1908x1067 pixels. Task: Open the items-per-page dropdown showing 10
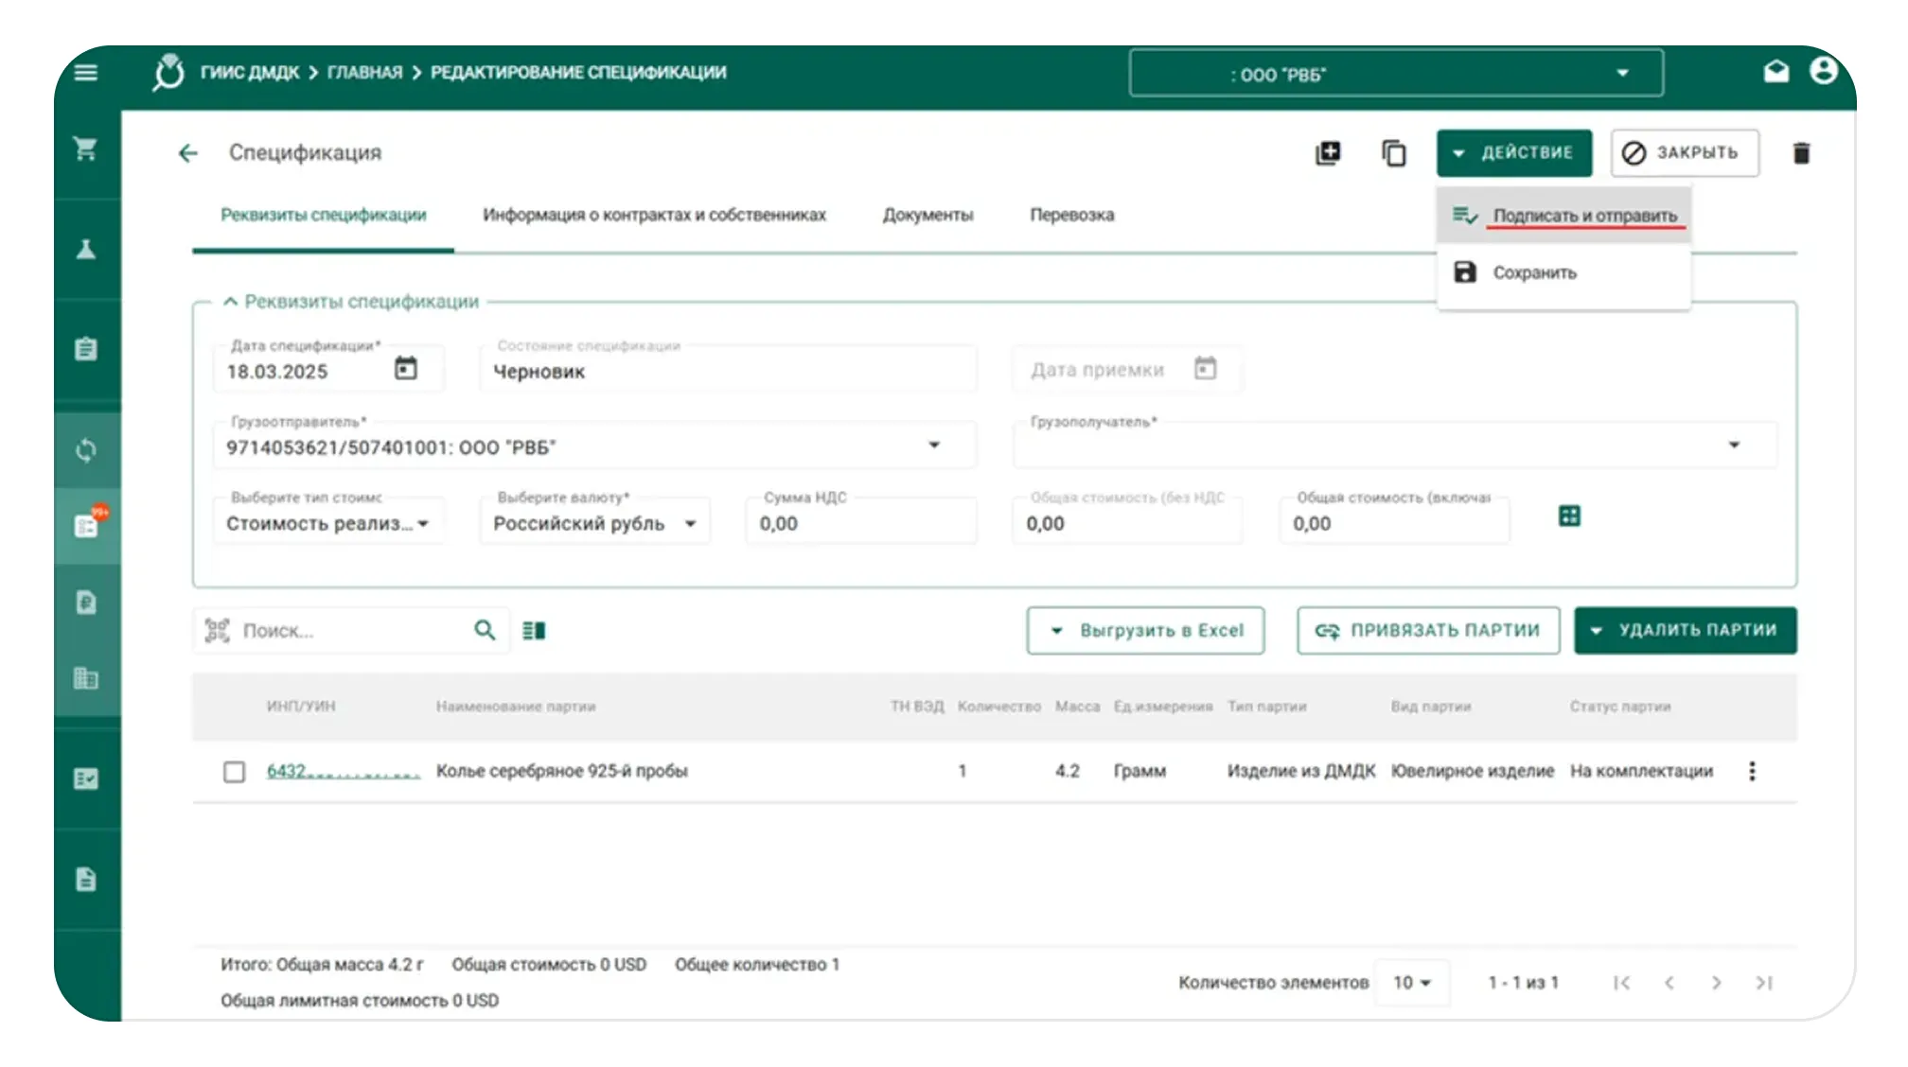[1411, 983]
